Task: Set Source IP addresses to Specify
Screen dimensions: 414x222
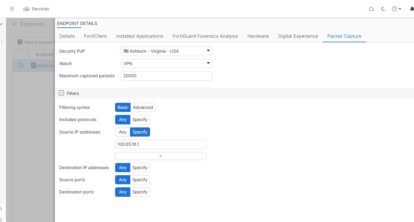Action: [140, 132]
